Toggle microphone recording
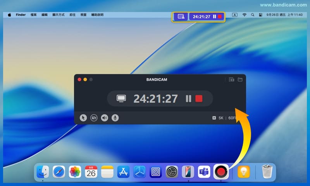This screenshot has height=186, width=310. pos(115,118)
